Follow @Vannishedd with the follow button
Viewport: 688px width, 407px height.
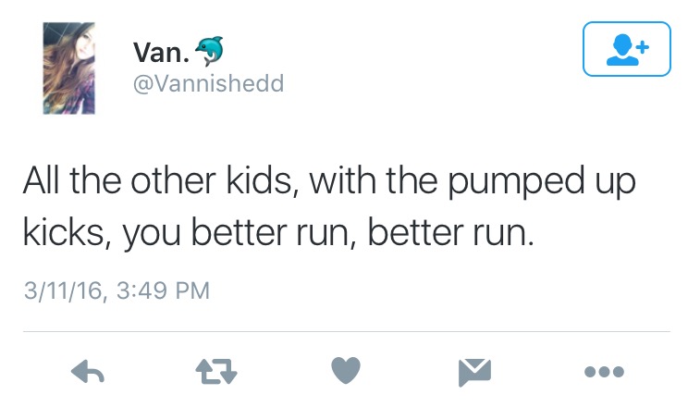point(627,49)
